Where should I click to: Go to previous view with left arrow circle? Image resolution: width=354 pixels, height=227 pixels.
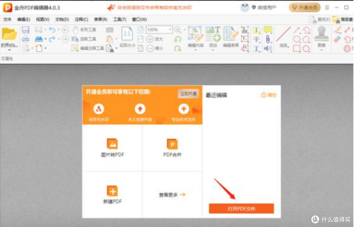click(x=65, y=30)
